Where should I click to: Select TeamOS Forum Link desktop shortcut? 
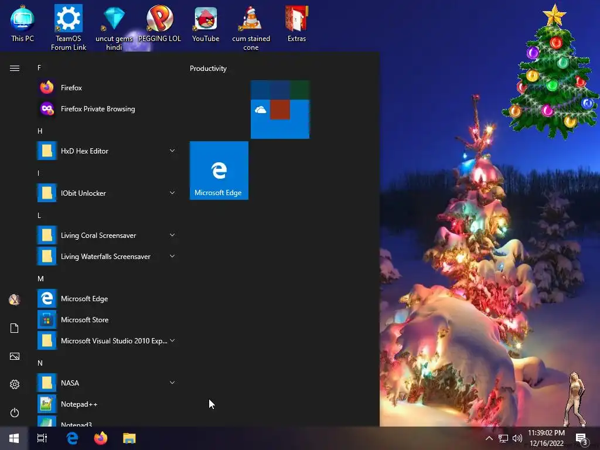click(x=69, y=28)
